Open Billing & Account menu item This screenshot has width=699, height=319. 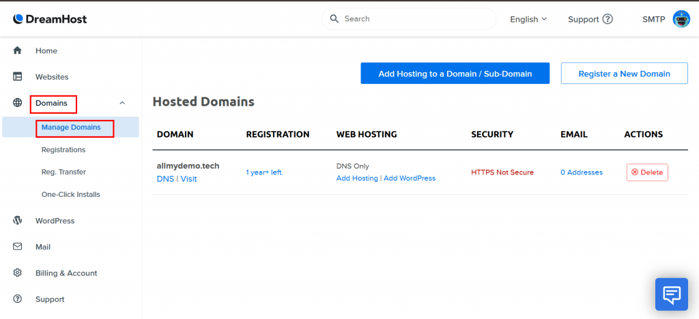[66, 273]
